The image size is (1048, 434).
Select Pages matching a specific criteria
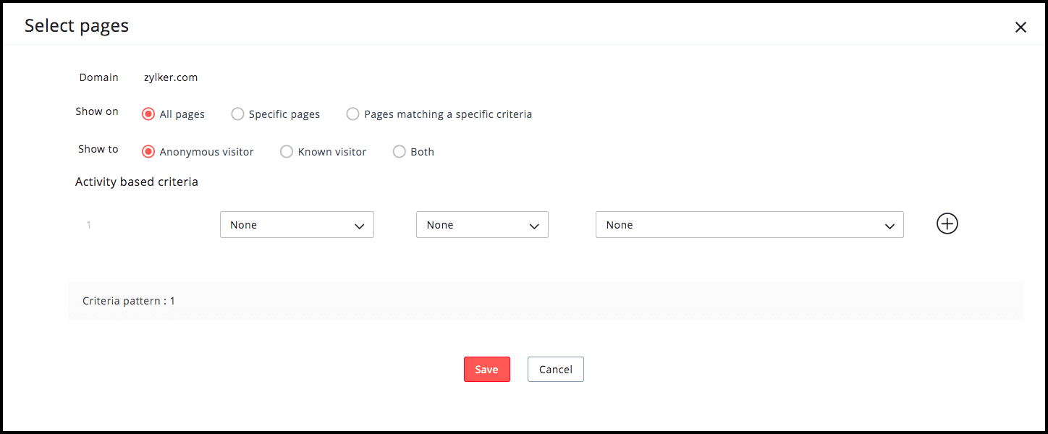[353, 114]
